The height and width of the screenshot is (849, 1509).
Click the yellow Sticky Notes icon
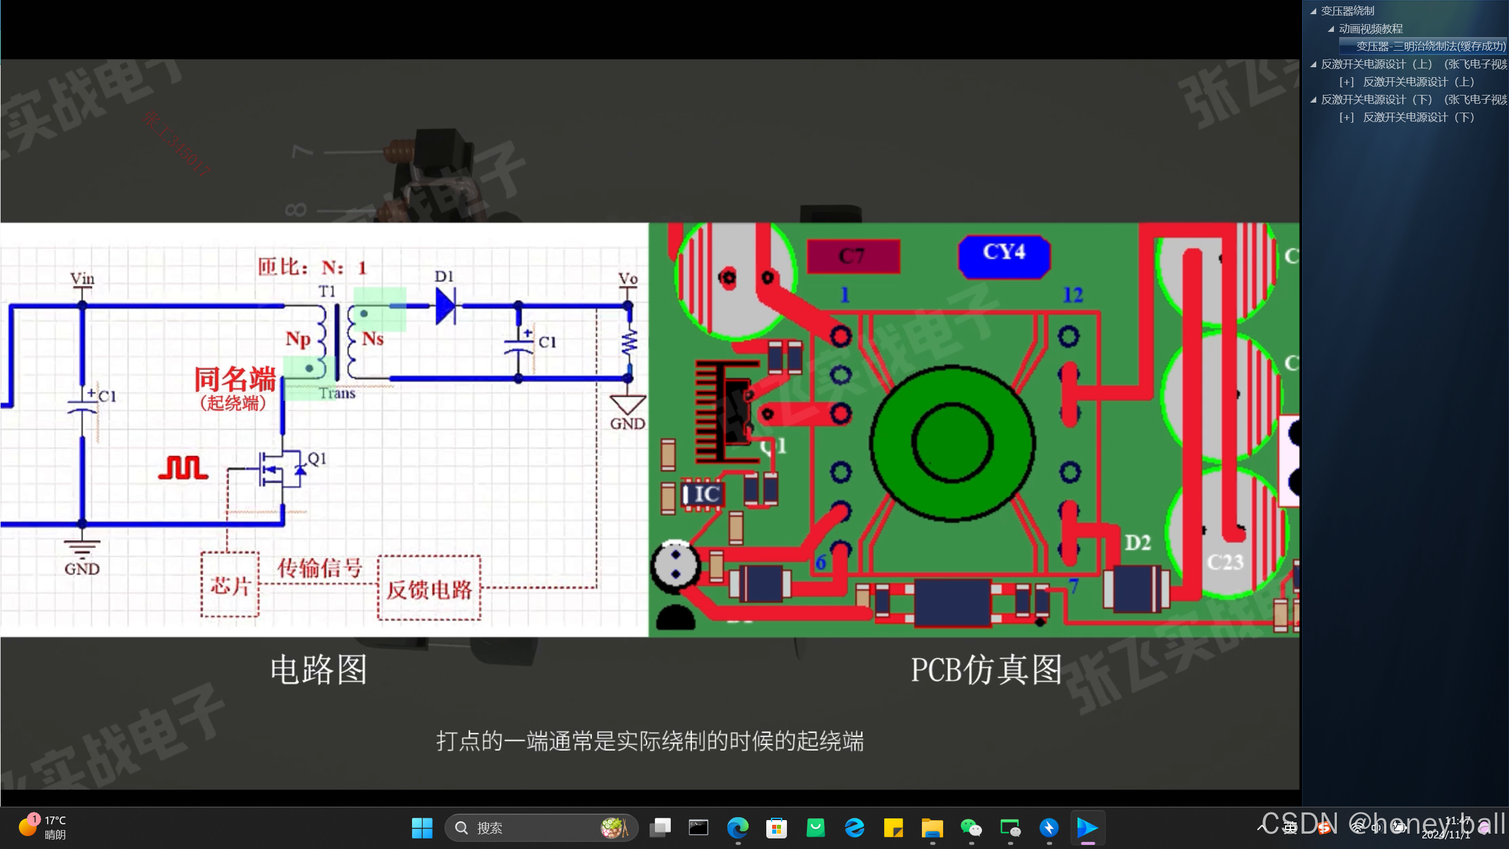point(893,828)
